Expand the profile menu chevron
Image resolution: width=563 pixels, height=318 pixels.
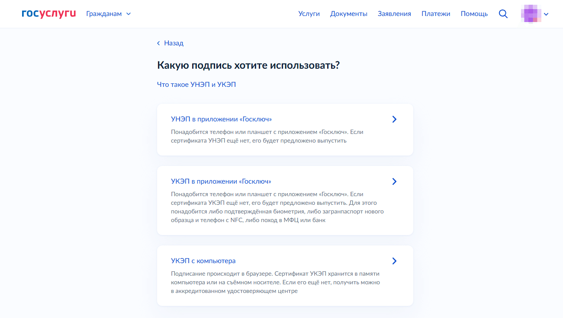[x=546, y=14]
